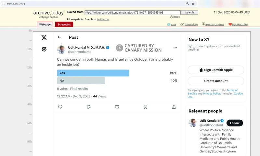Click the saved-from URL input field
Viewport: 260px width, 156px height.
(x=132, y=12)
